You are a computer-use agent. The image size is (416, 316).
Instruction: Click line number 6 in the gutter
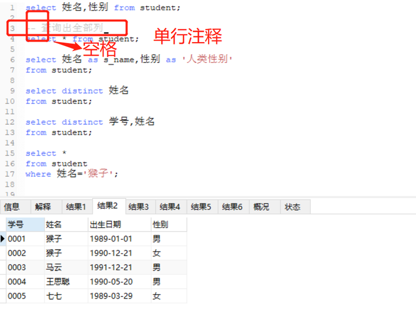click(12, 60)
